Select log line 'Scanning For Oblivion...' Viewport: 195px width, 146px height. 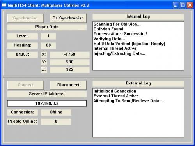[x=117, y=24]
